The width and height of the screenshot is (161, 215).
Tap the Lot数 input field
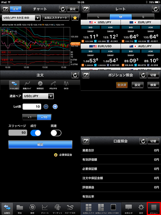click(x=32, y=107)
